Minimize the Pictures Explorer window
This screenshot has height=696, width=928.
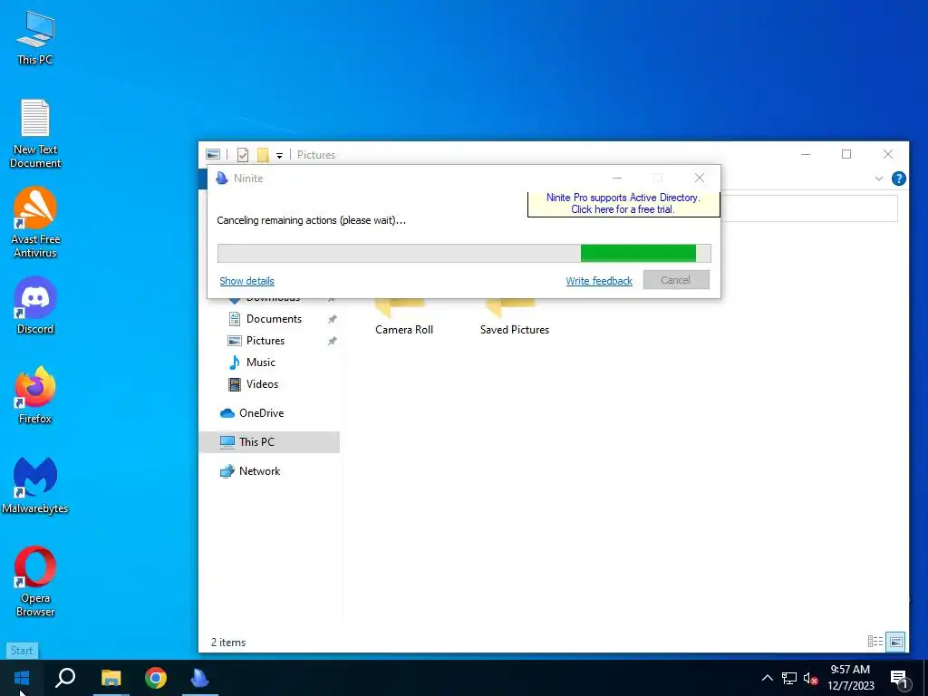[806, 154]
